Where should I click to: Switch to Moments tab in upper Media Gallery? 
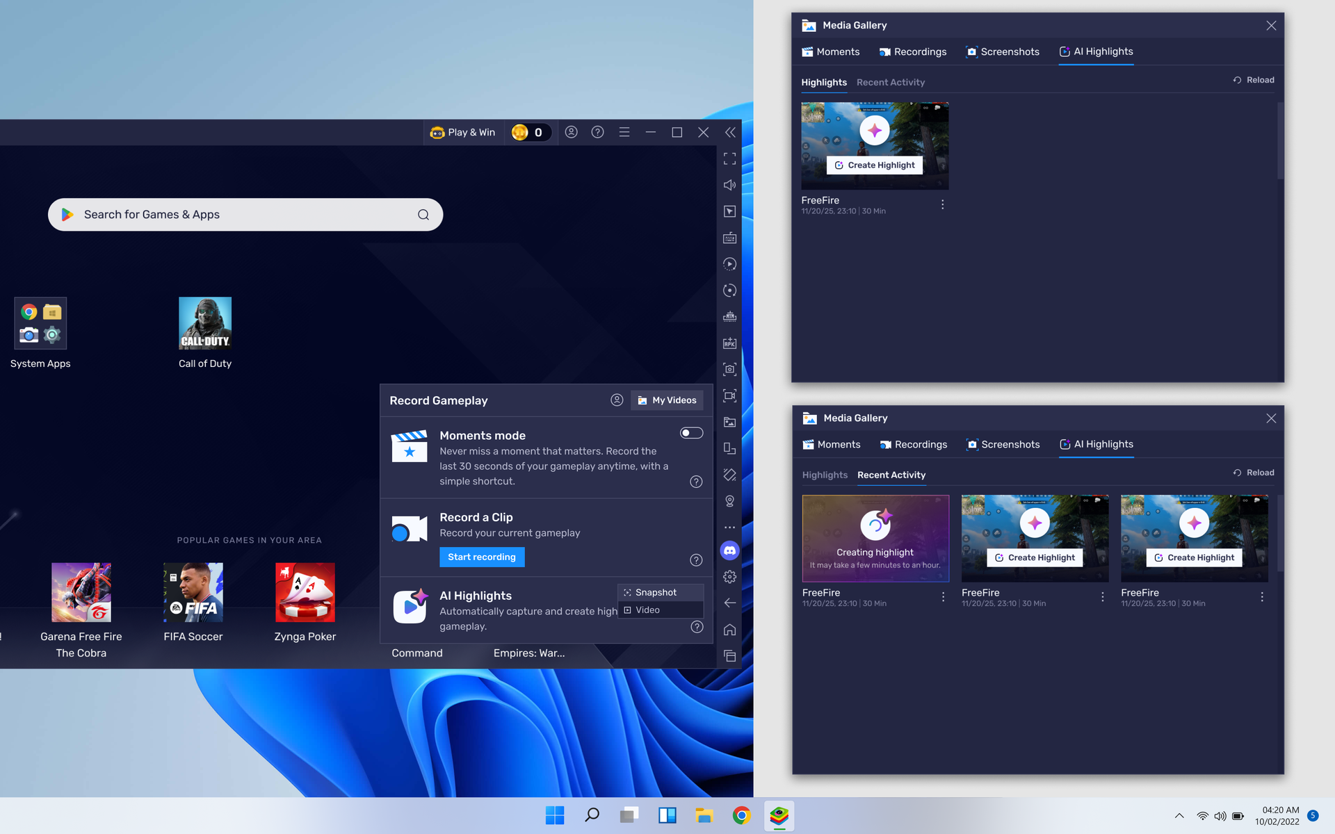click(830, 51)
